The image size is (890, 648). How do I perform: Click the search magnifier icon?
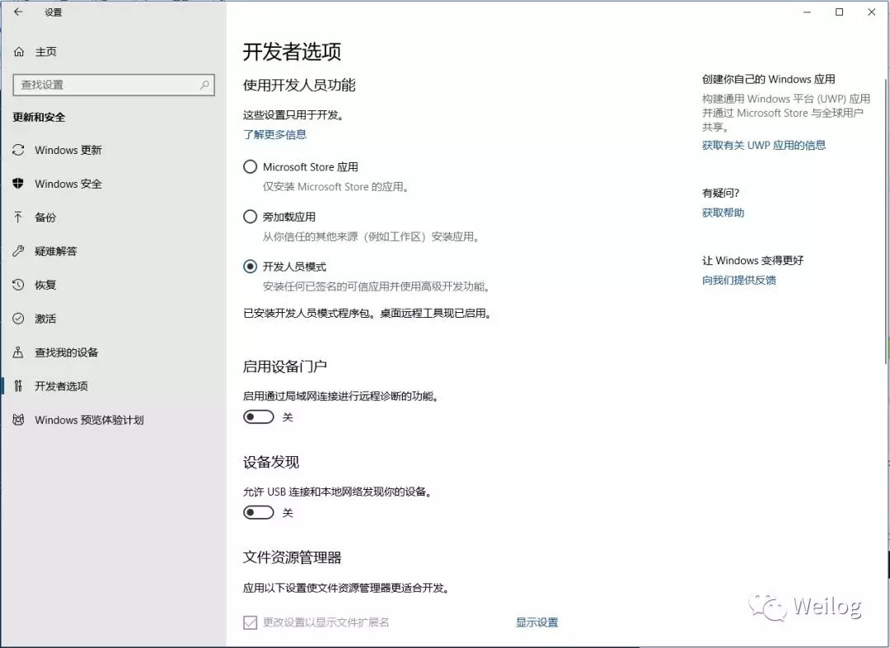pyautogui.click(x=205, y=85)
